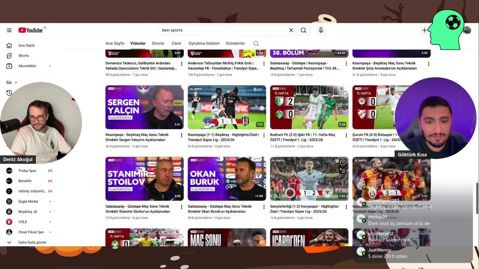Click the create plus icon
479x269 pixels.
[x=424, y=30]
